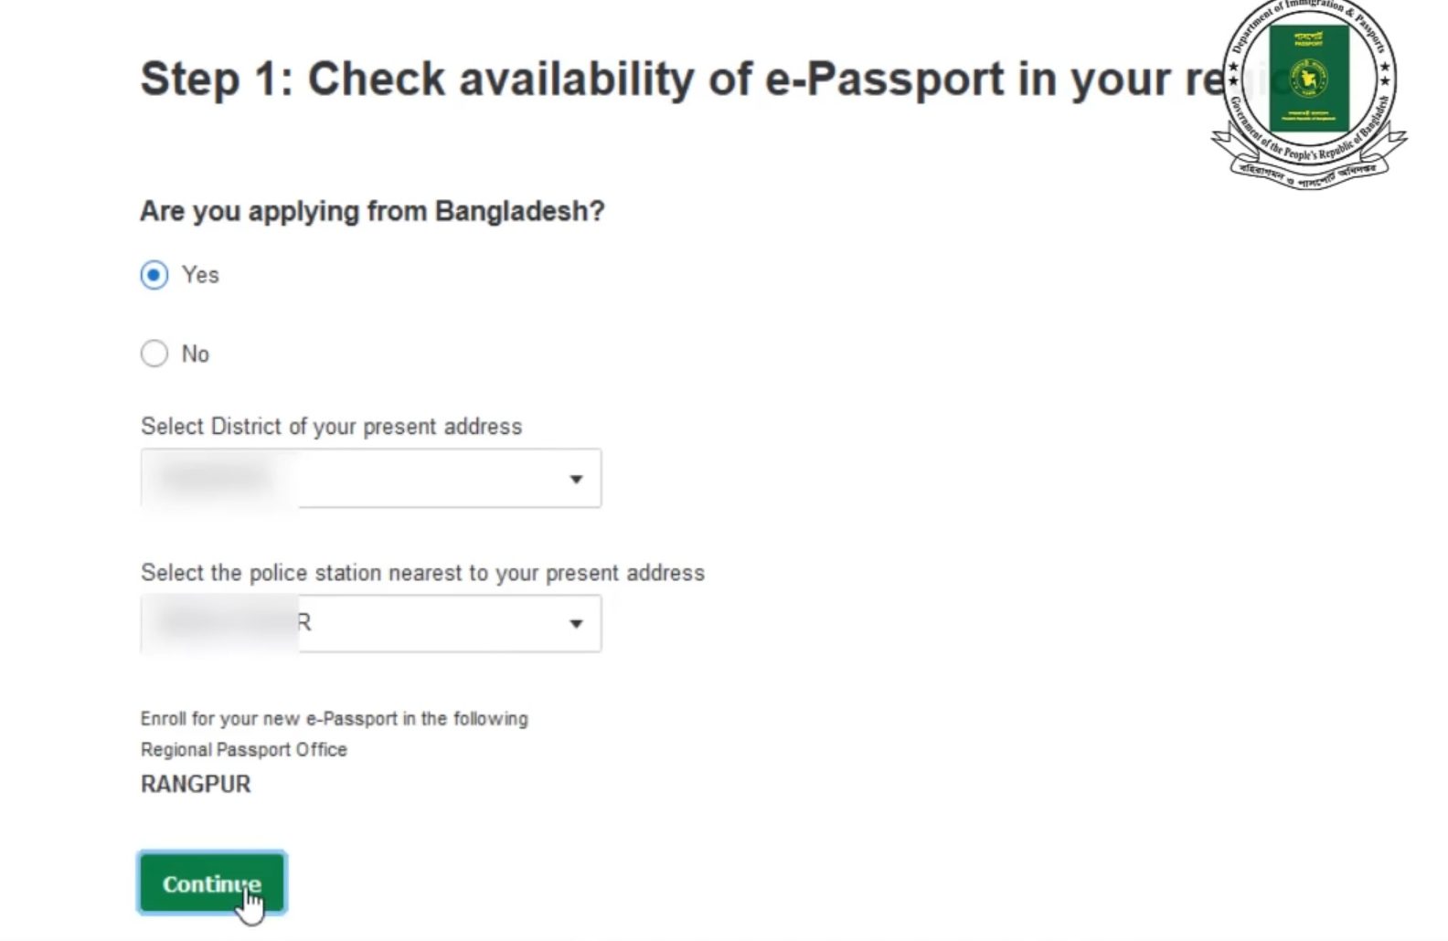Click the "RANGPUR" regional office name
1448x941 pixels.
(x=195, y=784)
